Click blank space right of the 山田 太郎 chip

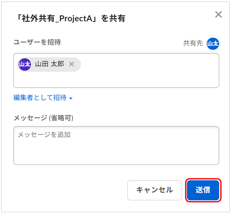point(147,64)
